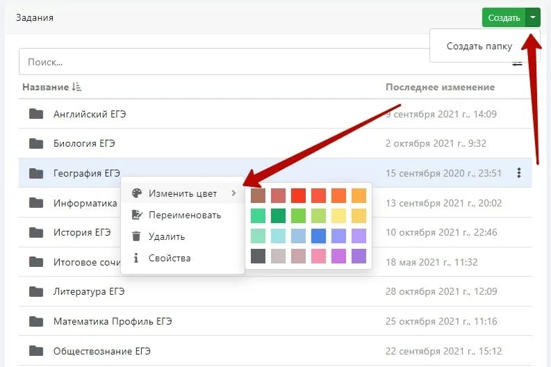Pick the bright red color swatch
Viewport: 551px width, 367px height.
[x=298, y=195]
